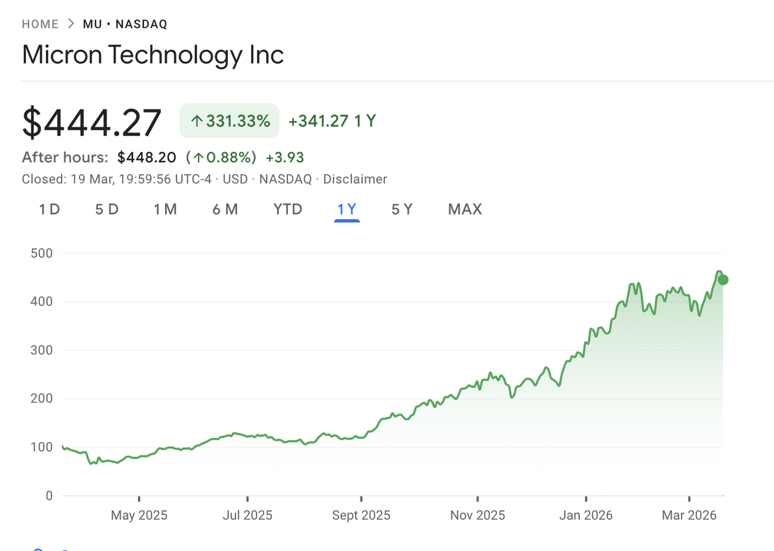Show the 1M chart range

pyautogui.click(x=165, y=209)
